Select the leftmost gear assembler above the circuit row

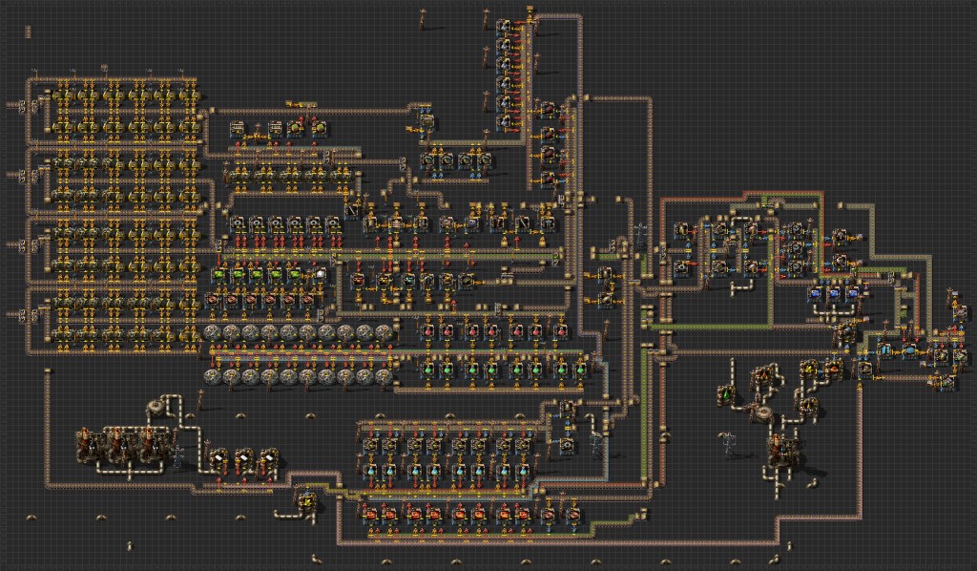tap(237, 223)
